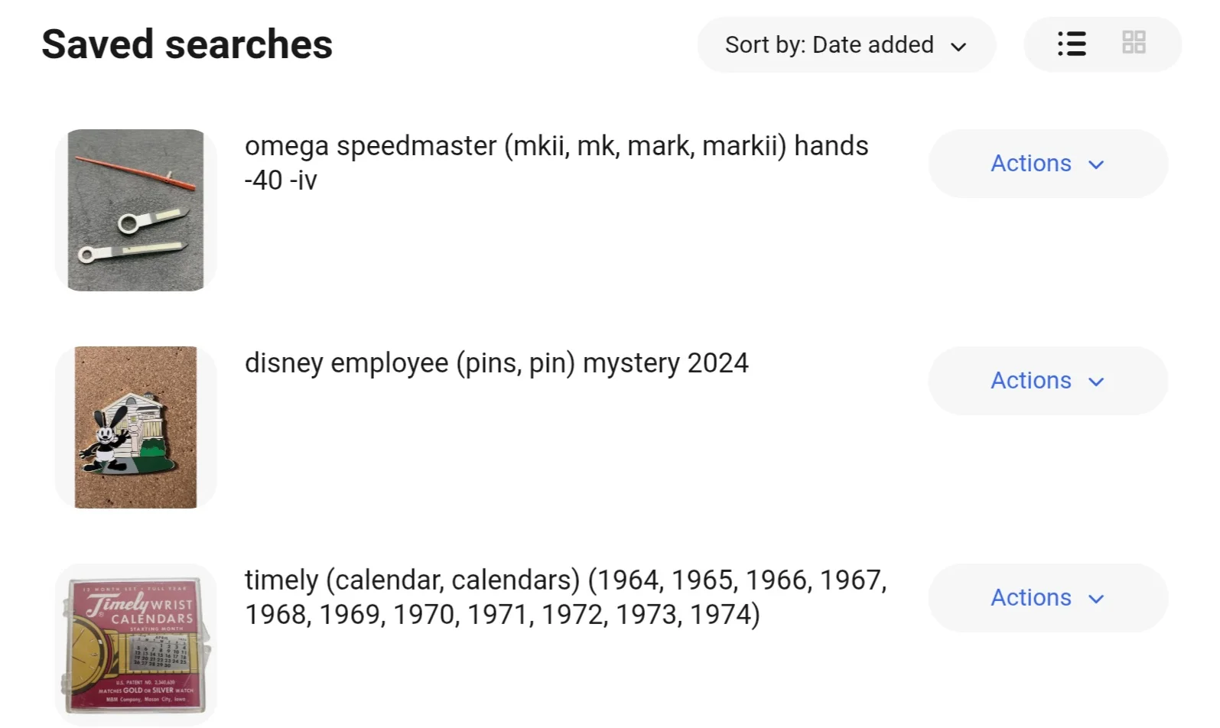Click the Timely Wrist Calendars thumbnail
Screen dimensions: 1220x728
click(x=136, y=645)
